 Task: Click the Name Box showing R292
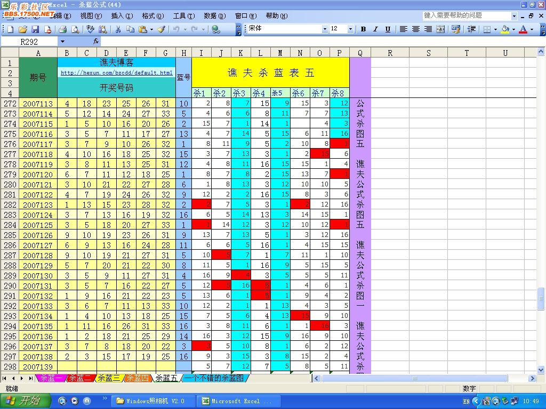[x=29, y=42]
